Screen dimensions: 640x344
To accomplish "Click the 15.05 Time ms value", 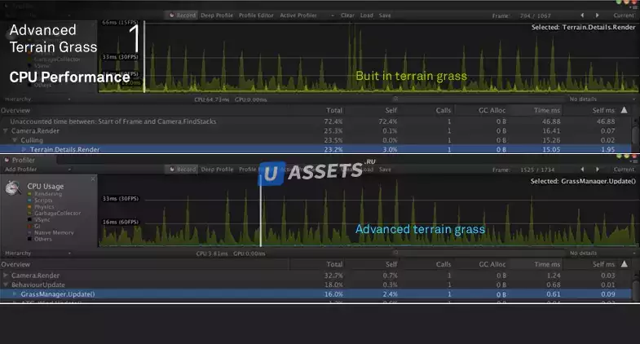I will click(551, 149).
